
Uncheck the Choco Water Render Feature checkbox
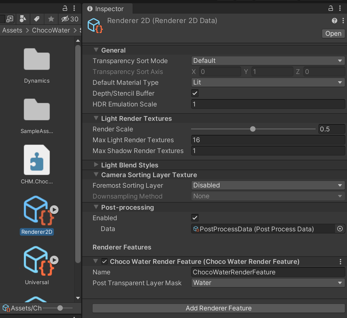(104, 261)
